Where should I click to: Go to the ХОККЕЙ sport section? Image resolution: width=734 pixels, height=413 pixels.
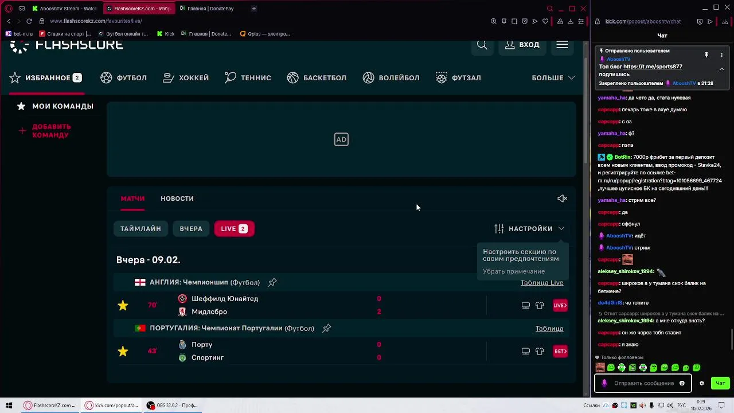[186, 77]
